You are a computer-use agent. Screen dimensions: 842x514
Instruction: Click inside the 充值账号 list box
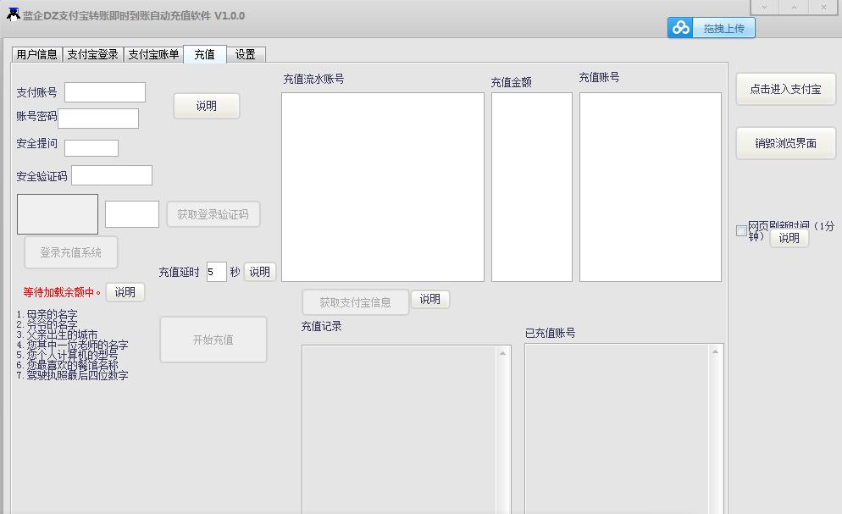[651, 186]
